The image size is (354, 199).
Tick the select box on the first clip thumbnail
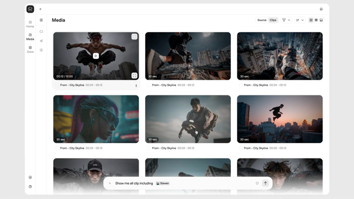tap(134, 37)
